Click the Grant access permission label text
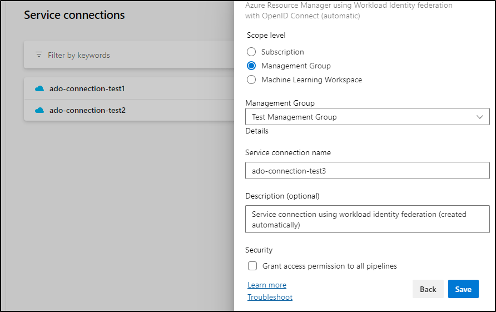 (x=329, y=266)
